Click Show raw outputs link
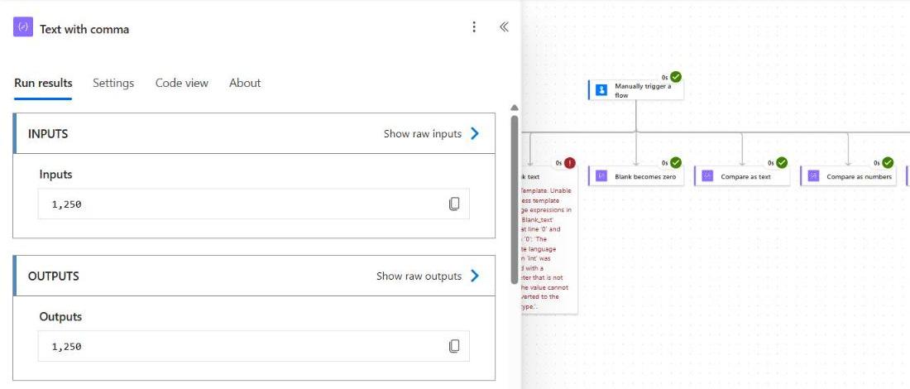 [419, 276]
